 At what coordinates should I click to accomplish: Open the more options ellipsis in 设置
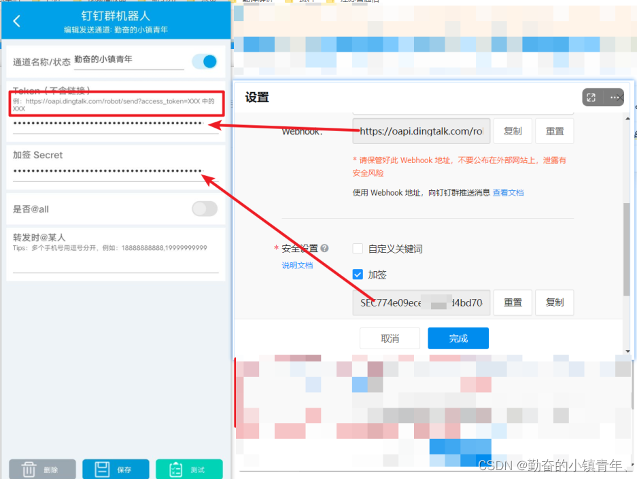click(615, 97)
